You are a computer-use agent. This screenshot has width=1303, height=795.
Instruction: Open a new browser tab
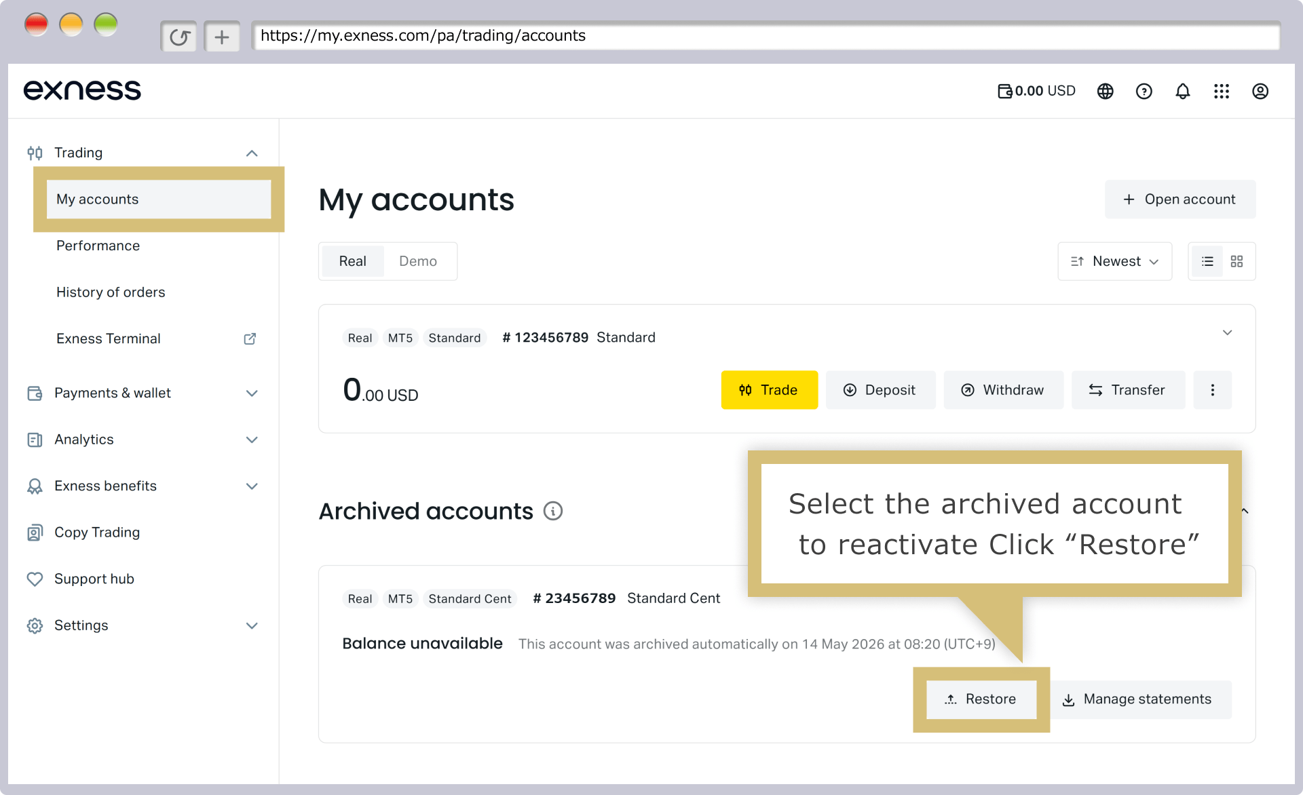click(222, 37)
